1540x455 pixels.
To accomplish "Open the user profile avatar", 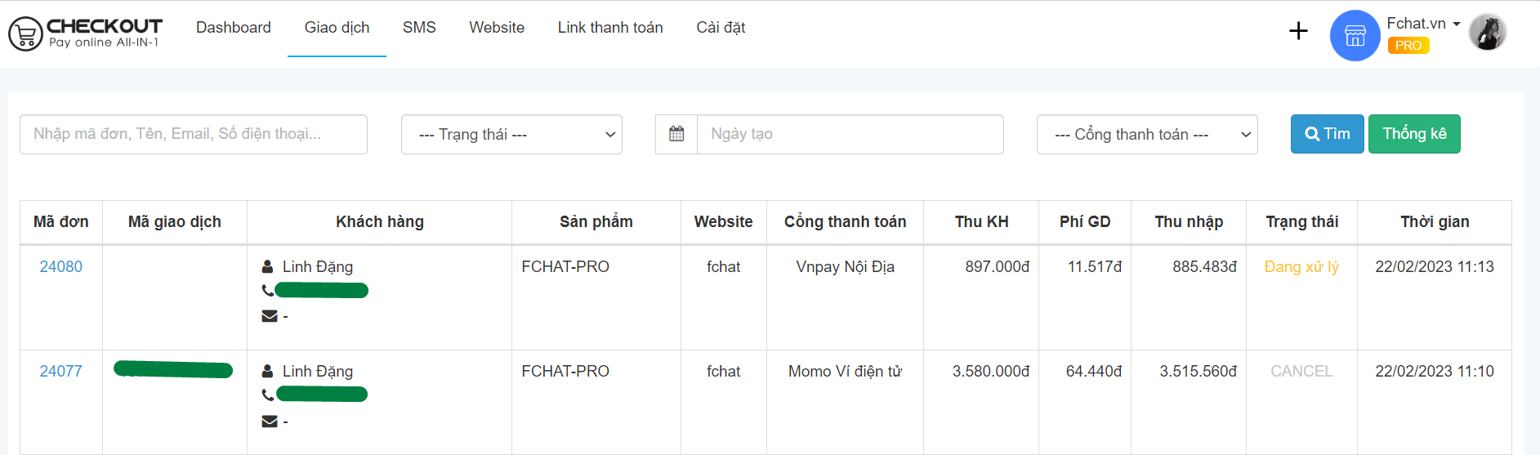I will pos(1487,33).
